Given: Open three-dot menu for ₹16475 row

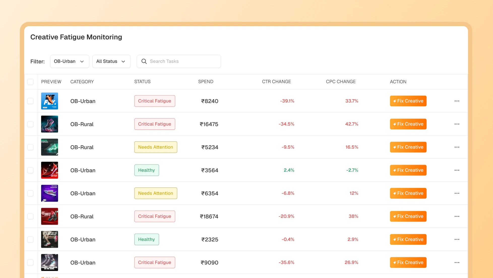Looking at the screenshot, I should tap(457, 124).
